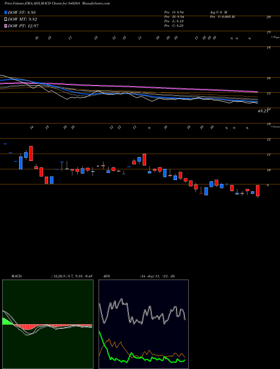Screen dimensions: 280x369
Task: Click the 'ADX' panel heading
Action: [106, 276]
